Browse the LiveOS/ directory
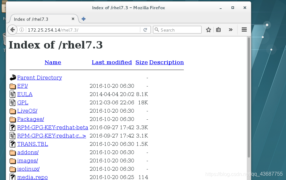 pyautogui.click(x=27, y=111)
